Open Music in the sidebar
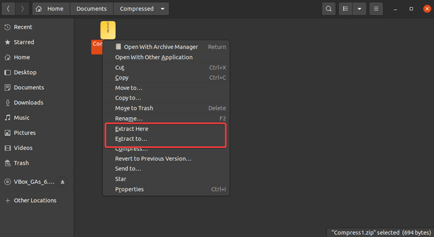The image size is (434, 237). point(37,118)
